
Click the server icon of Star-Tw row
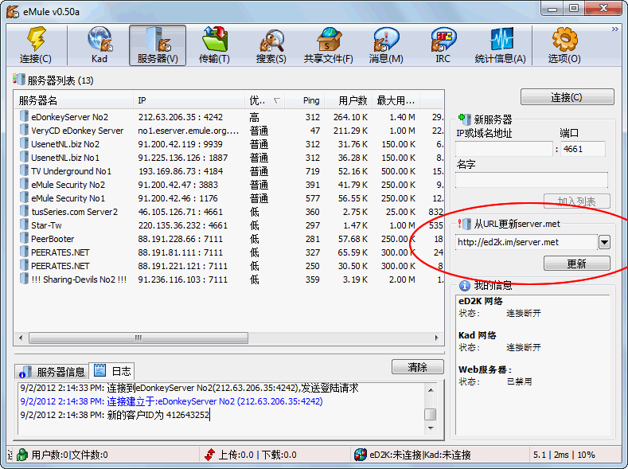25,225
